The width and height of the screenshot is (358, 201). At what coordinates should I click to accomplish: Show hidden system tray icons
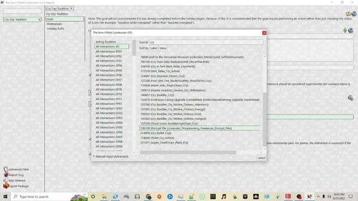click(318, 197)
